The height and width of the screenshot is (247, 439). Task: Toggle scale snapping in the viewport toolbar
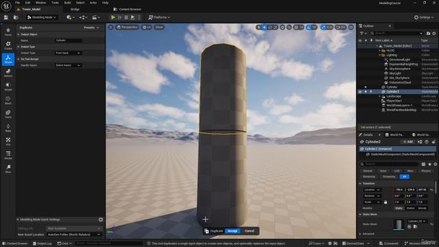click(x=323, y=27)
